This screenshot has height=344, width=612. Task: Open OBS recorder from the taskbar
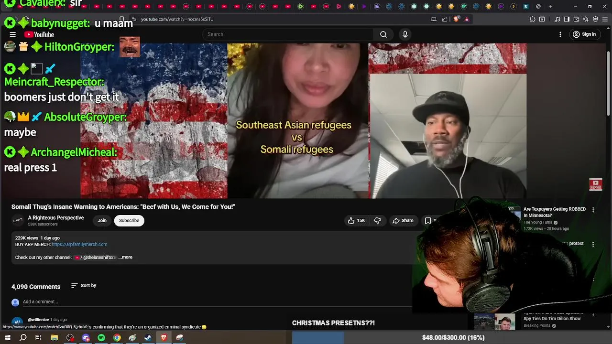pyautogui.click(x=70, y=338)
